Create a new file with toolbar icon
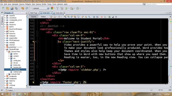This screenshot has width=172, height=96. 3,8
